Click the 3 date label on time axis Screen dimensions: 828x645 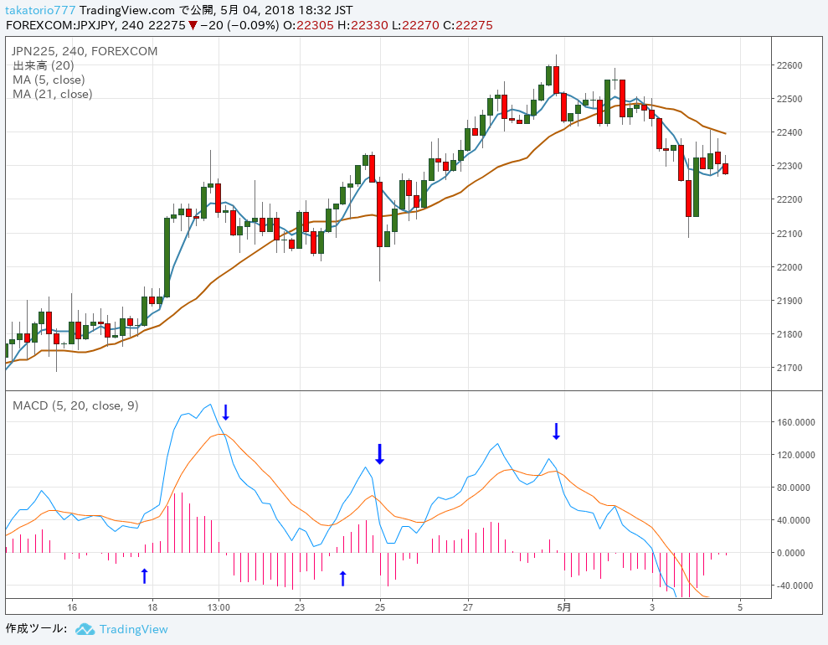652,607
